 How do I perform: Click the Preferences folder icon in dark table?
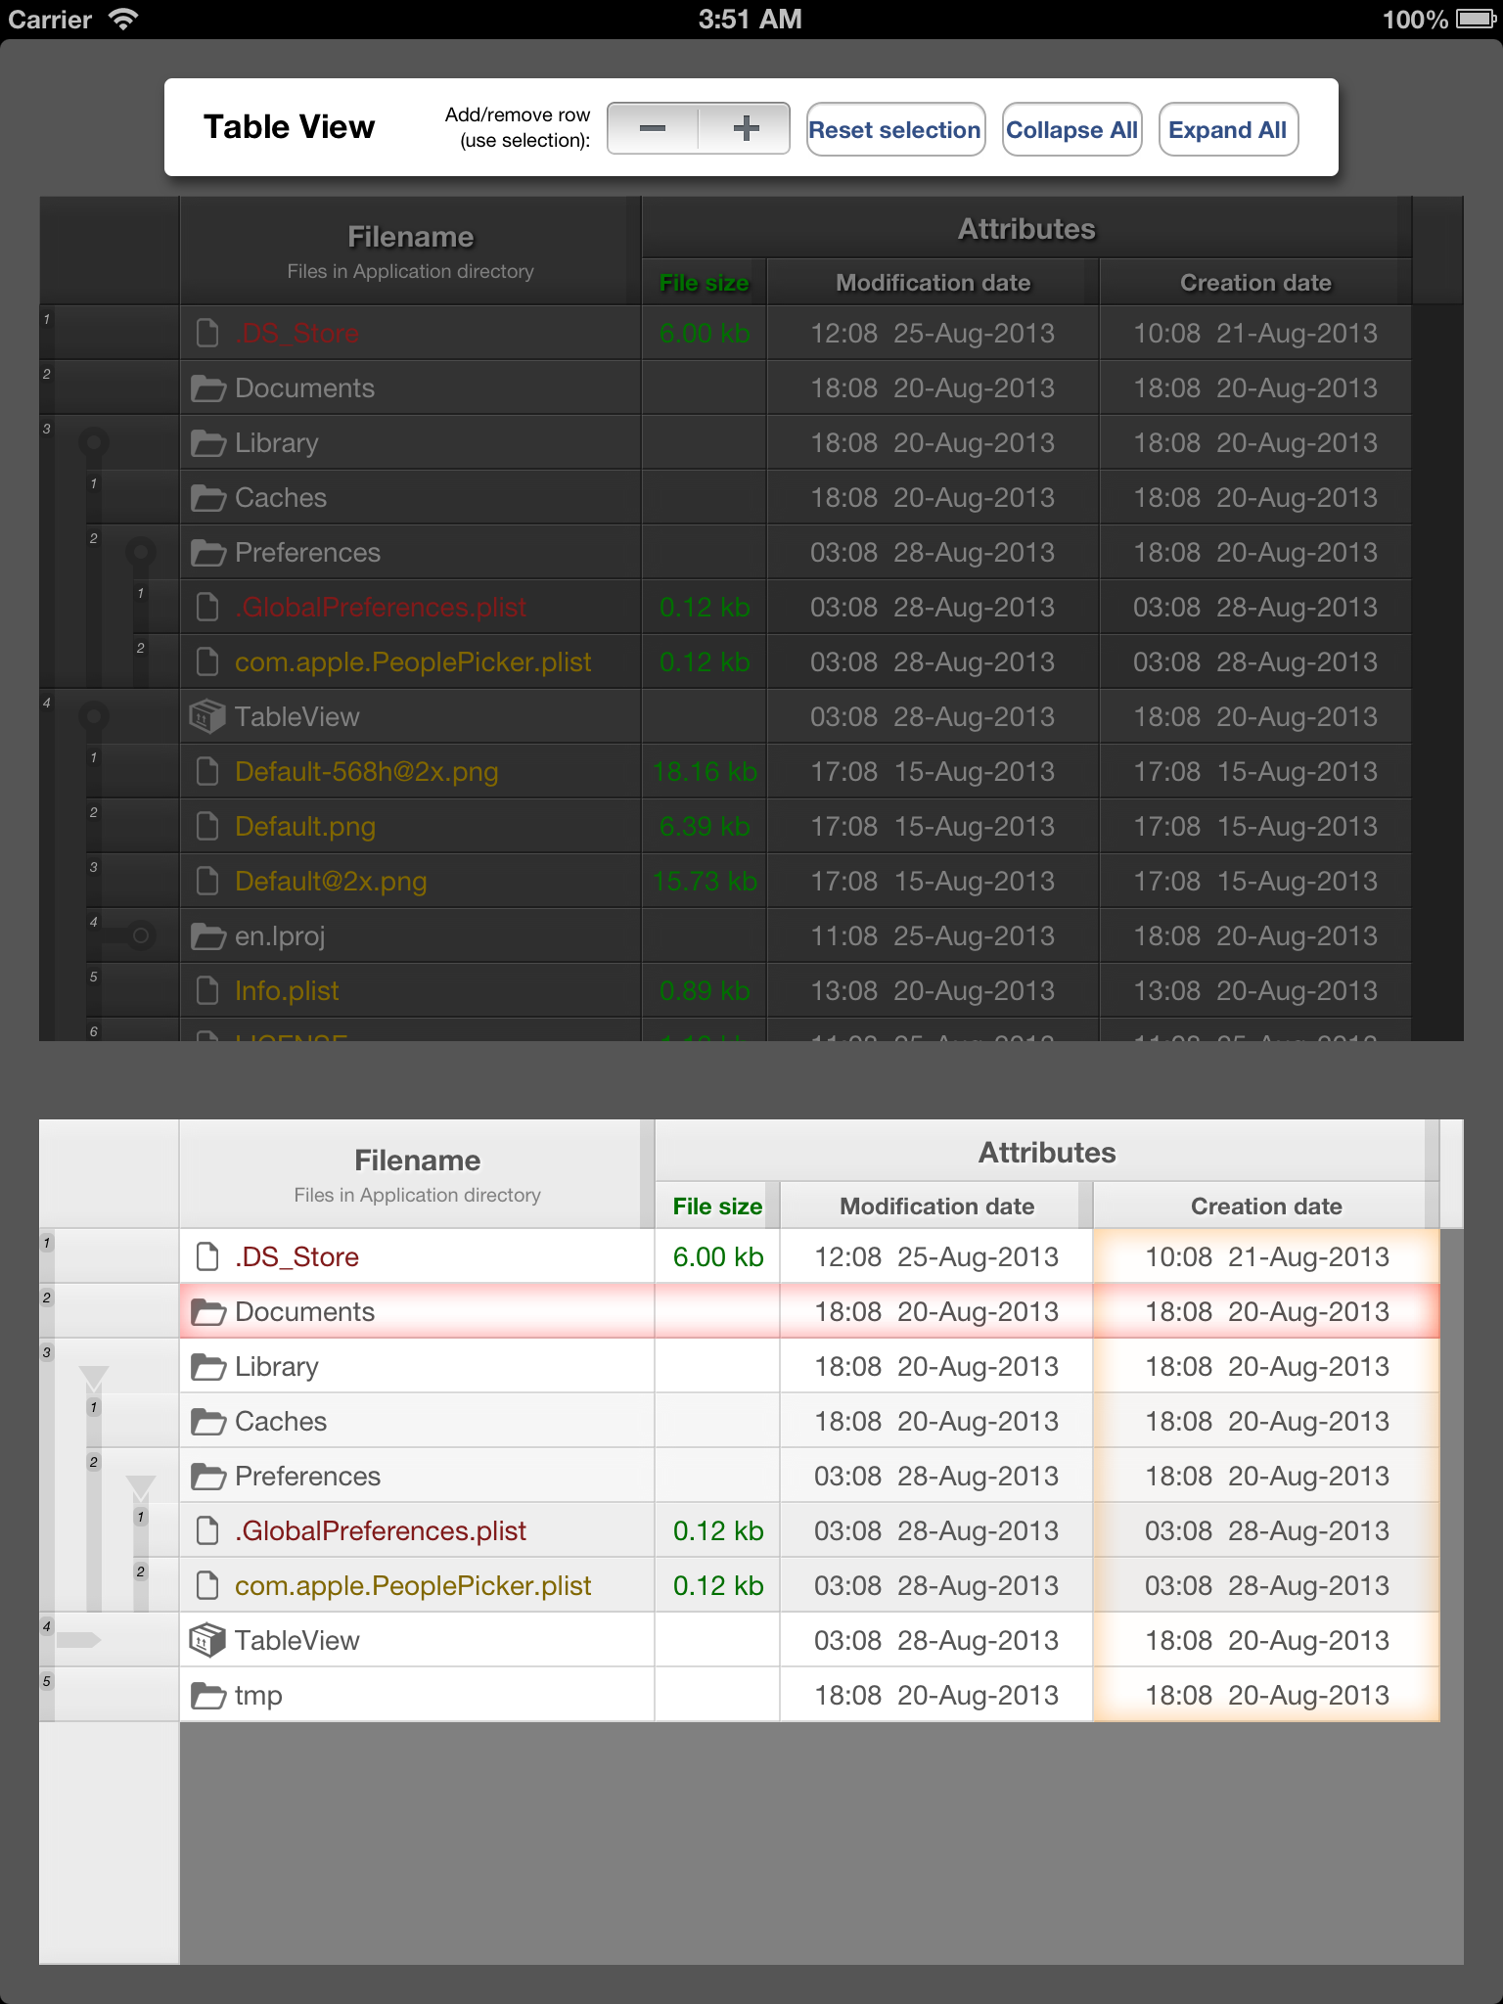pyautogui.click(x=207, y=553)
